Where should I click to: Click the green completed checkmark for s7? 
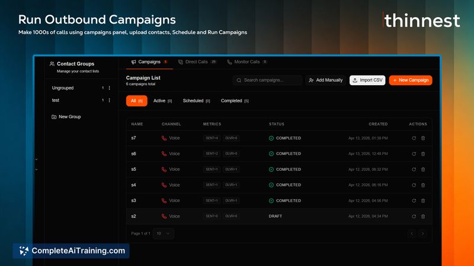coord(271,138)
